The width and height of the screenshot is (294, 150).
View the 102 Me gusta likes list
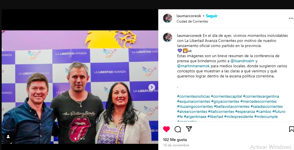tap(175, 140)
